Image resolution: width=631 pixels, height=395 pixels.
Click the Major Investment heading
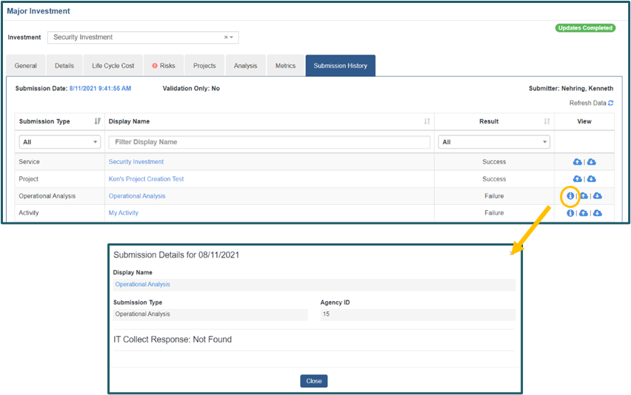pos(39,11)
